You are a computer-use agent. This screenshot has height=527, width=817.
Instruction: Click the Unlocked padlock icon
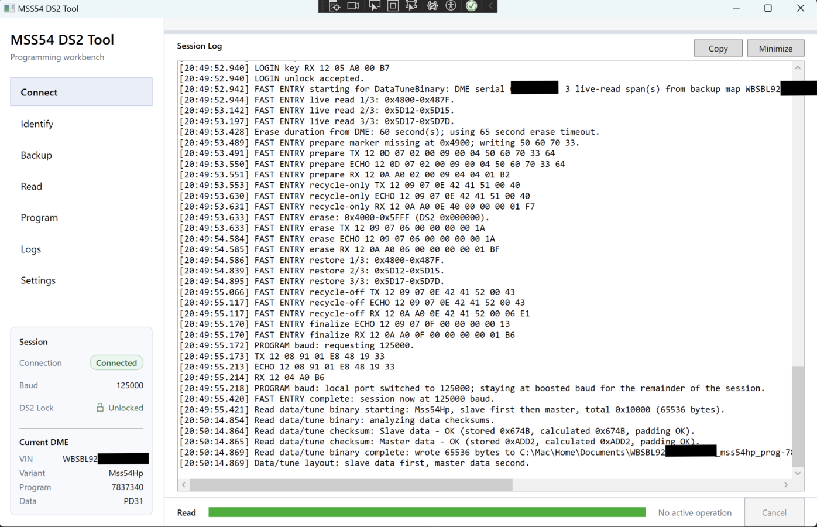[100, 408]
